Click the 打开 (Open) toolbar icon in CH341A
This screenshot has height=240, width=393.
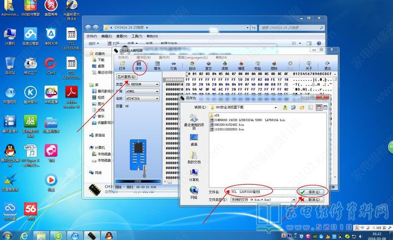(122, 66)
